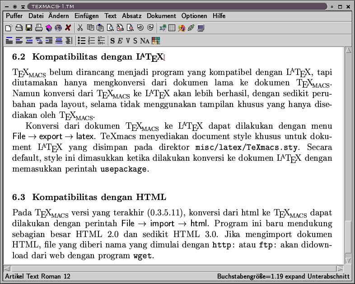Open the Einfügen menu
Viewport: 355px width, 284px height.
(86, 16)
